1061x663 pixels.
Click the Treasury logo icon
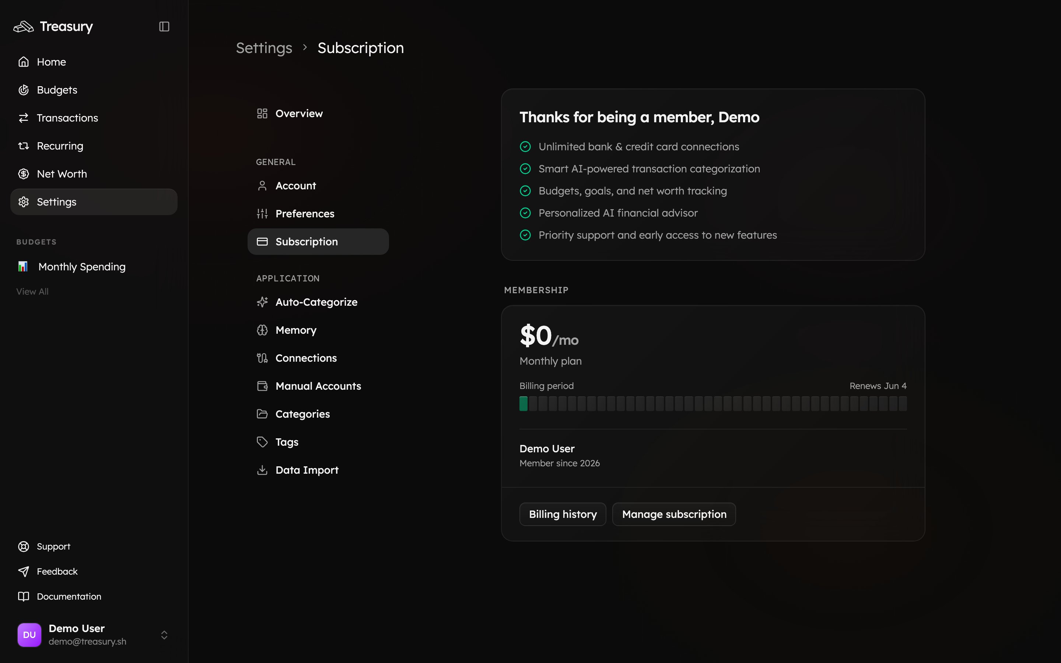coord(24,27)
